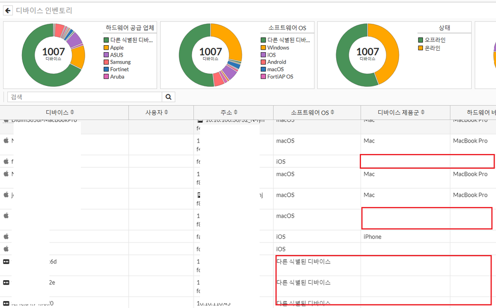The width and height of the screenshot is (496, 308).
Task: Click the 상태 chart title
Action: (x=444, y=27)
